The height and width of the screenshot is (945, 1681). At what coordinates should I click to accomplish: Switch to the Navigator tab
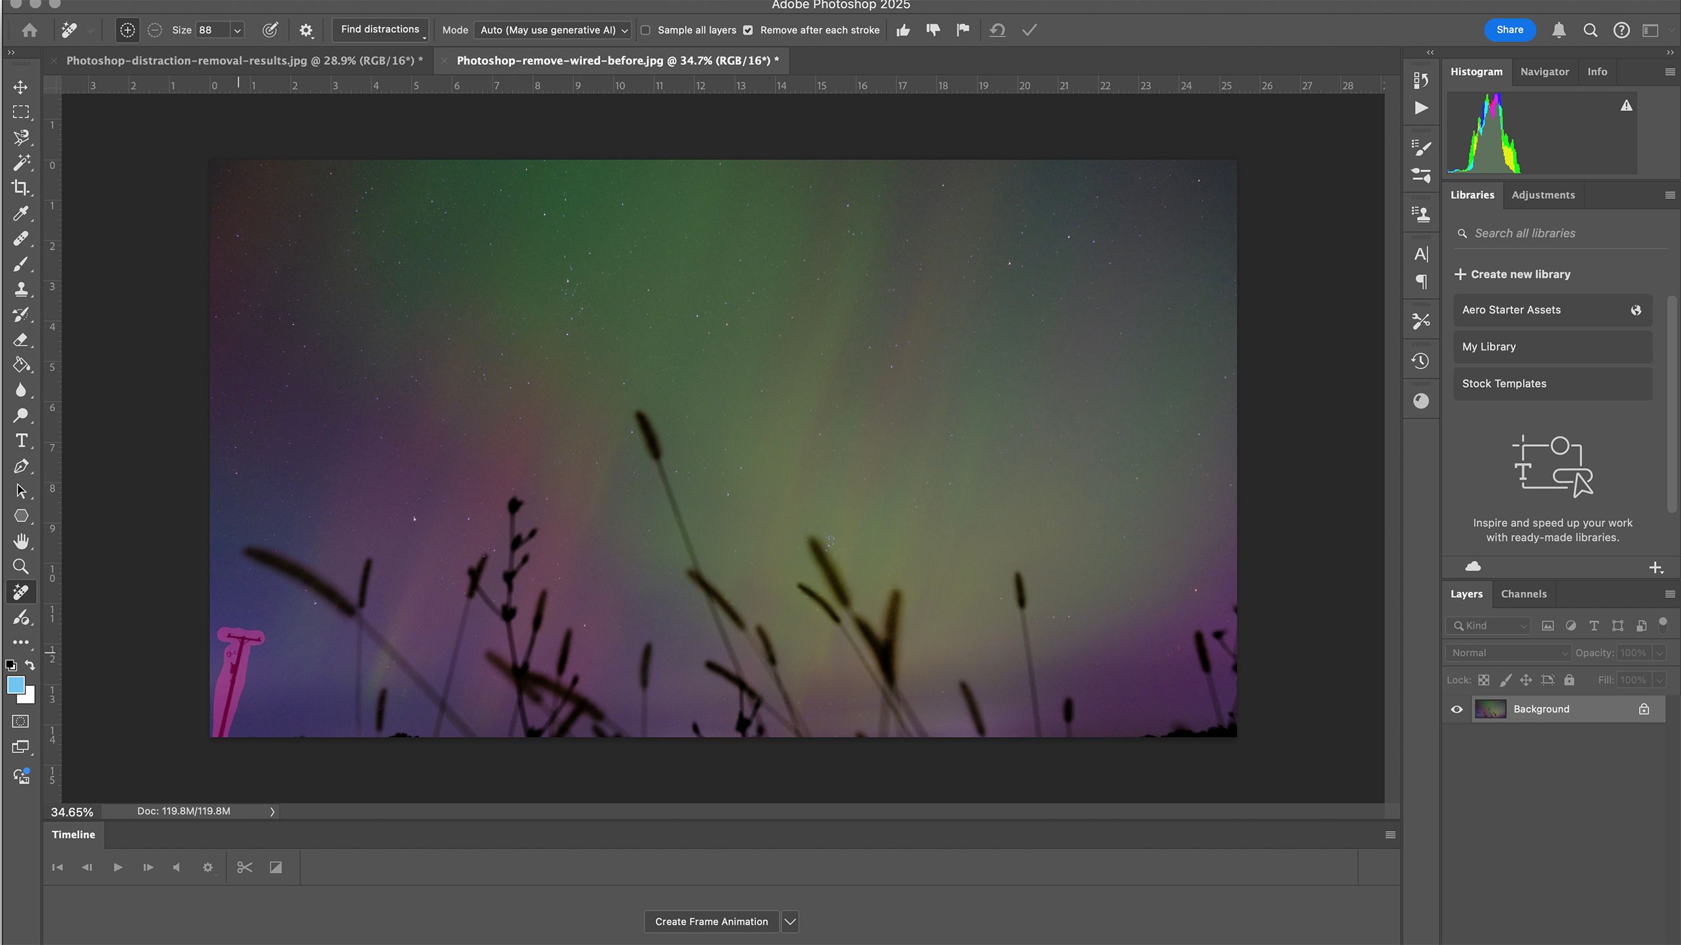(x=1544, y=72)
